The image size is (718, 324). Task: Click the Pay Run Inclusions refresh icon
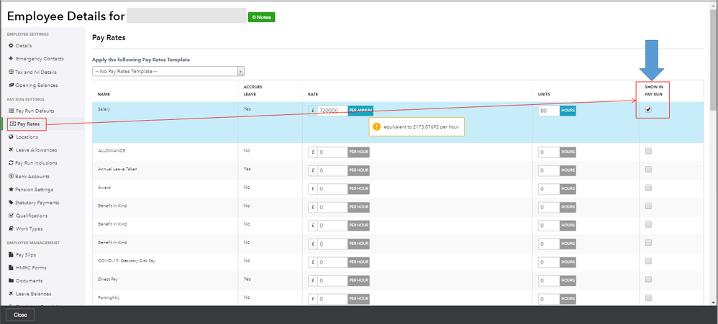(12, 162)
